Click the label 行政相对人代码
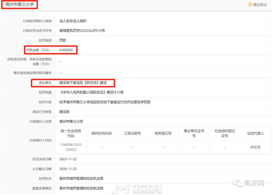273x195 pixels. 40,140
